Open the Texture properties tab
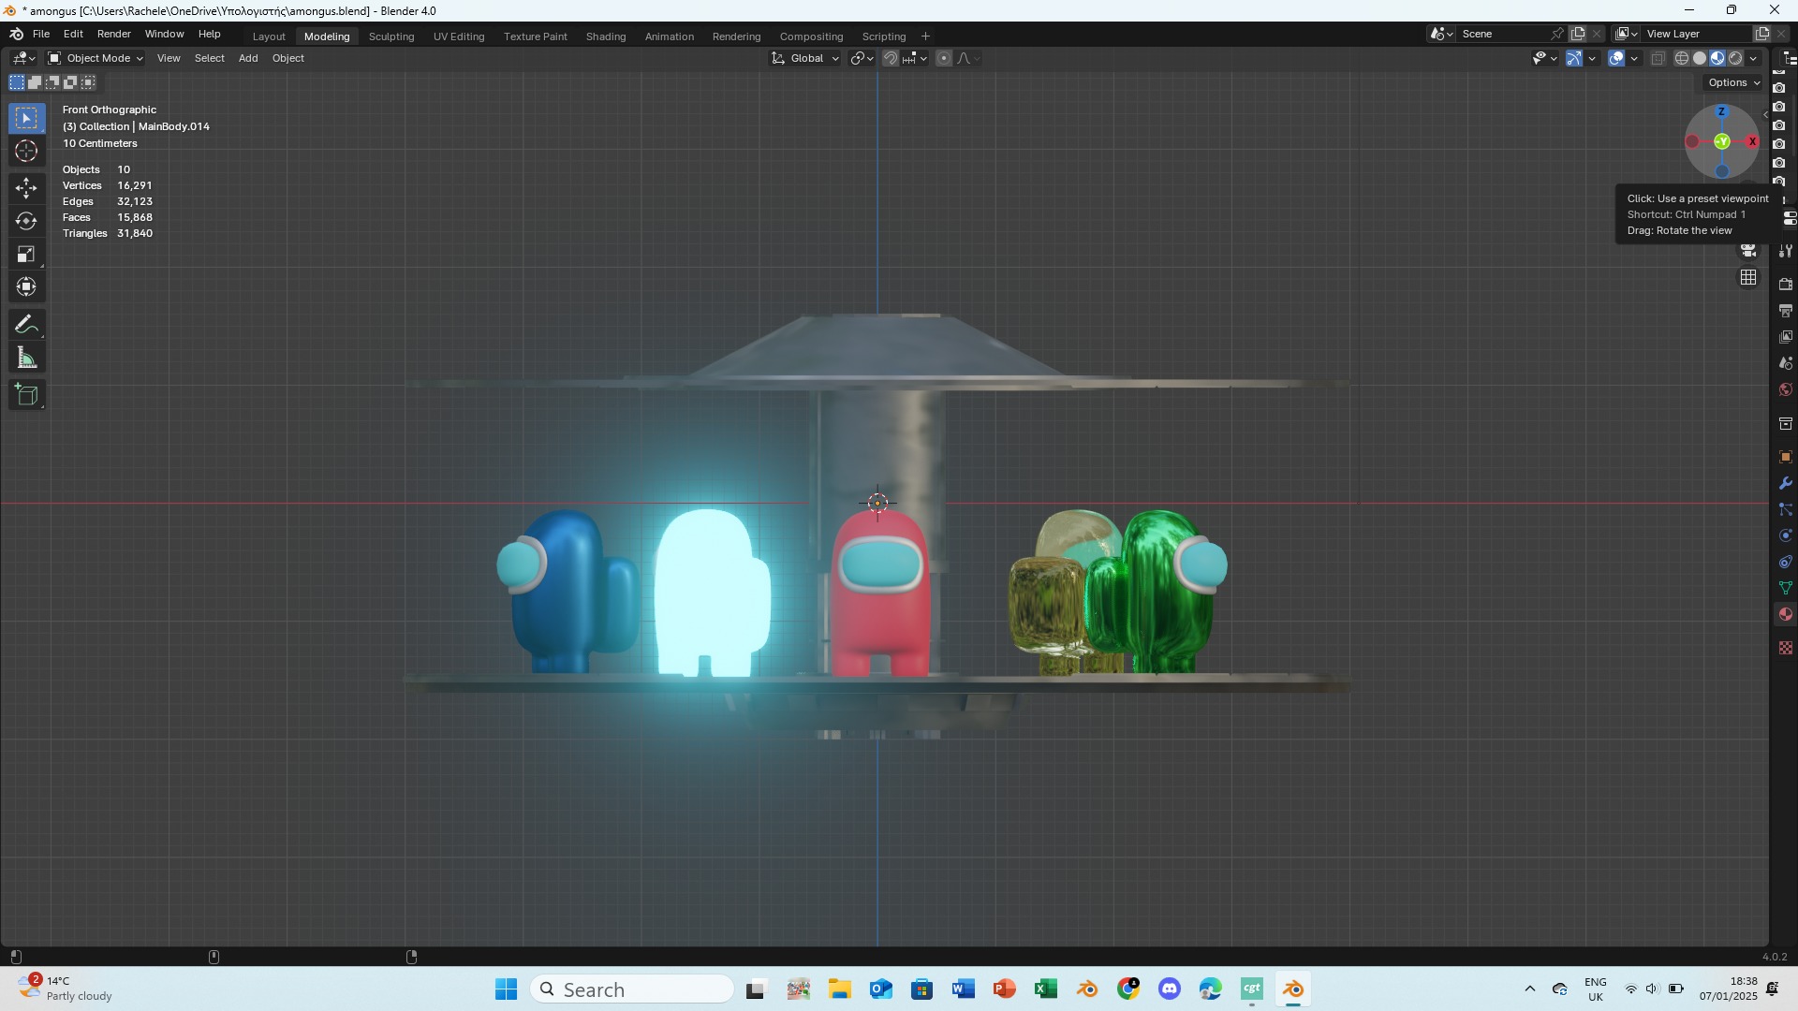The image size is (1798, 1011). [x=1786, y=648]
